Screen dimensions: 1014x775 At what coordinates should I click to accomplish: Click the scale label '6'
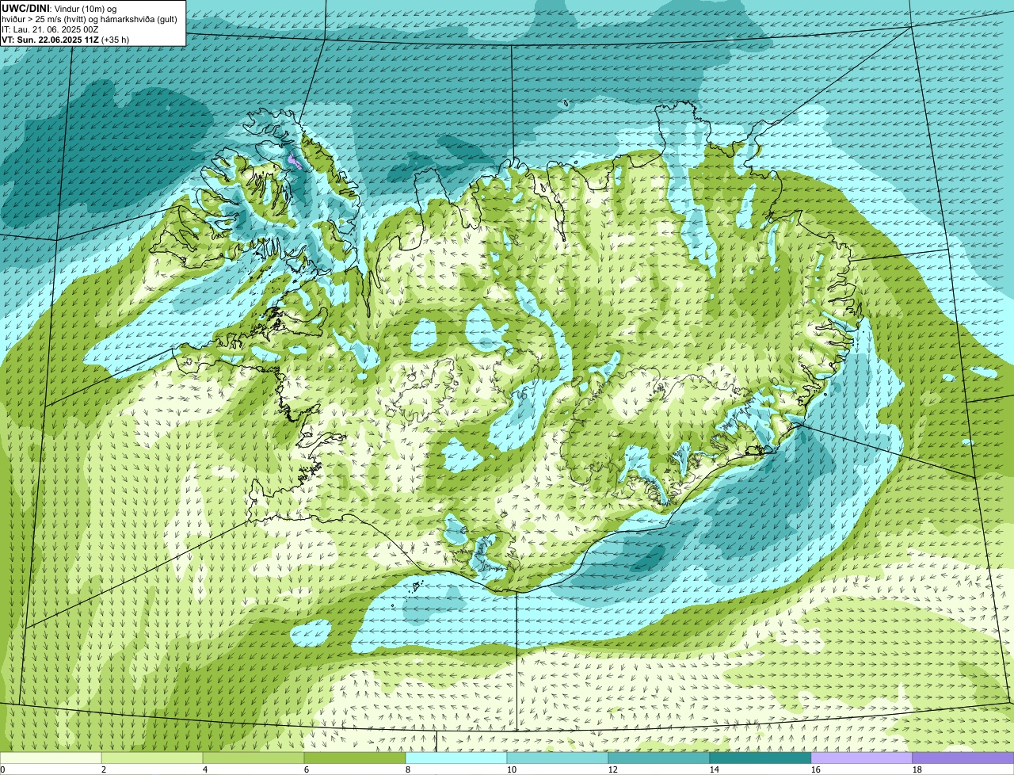click(307, 769)
